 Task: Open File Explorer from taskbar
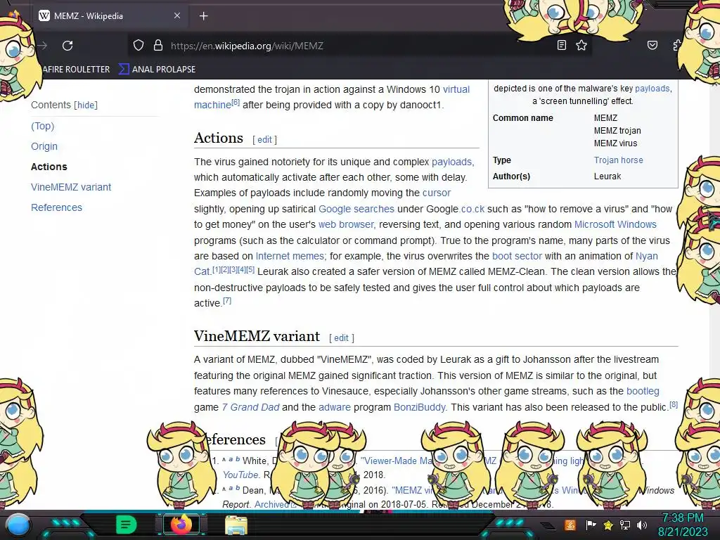236,525
